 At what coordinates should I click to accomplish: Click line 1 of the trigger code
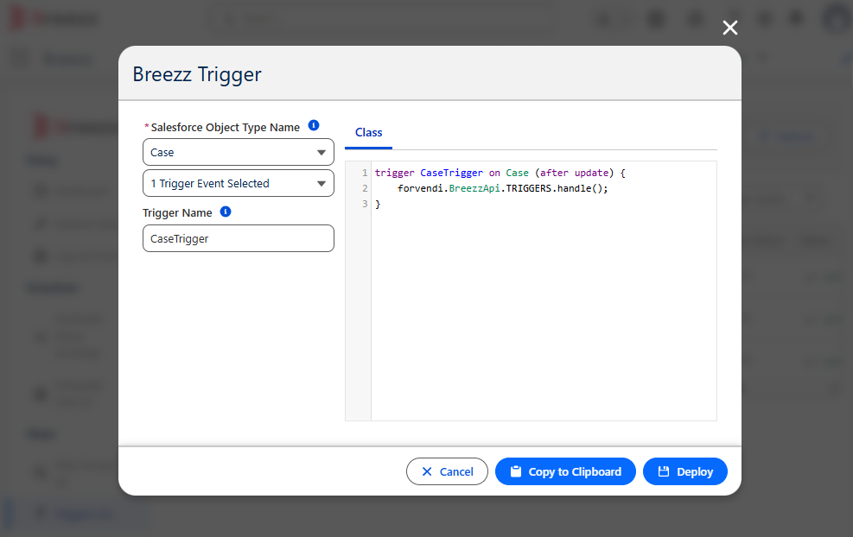[500, 173]
